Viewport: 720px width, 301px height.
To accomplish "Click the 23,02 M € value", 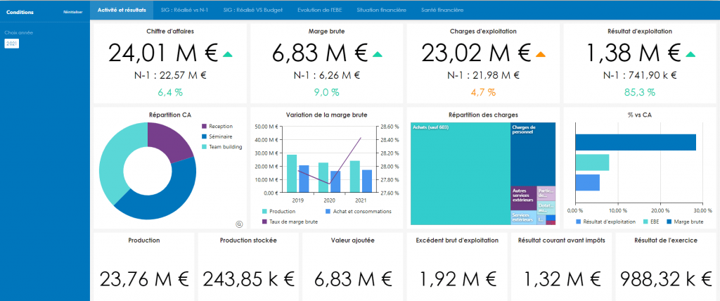I will 476,53.
